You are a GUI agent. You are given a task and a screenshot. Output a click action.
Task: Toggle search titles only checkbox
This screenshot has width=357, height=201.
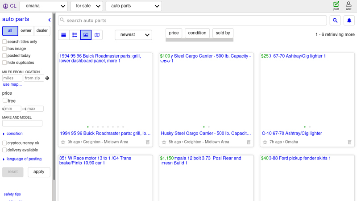coord(4,42)
